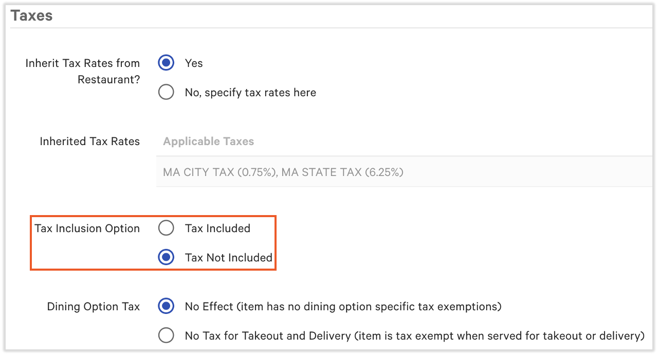Image resolution: width=658 pixels, height=354 pixels.
Task: Click the Inherit Tax Rates from Restaurant label
Action: point(82,71)
